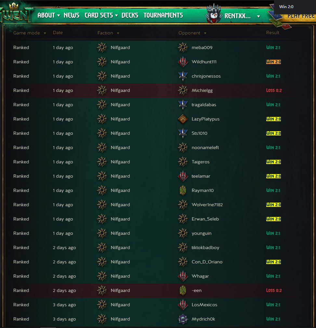Open the Tournaments page

pyautogui.click(x=163, y=15)
